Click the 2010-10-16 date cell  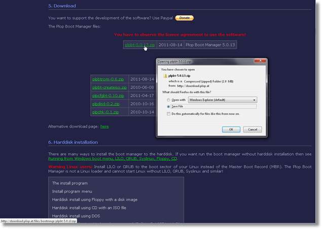[x=142, y=104]
